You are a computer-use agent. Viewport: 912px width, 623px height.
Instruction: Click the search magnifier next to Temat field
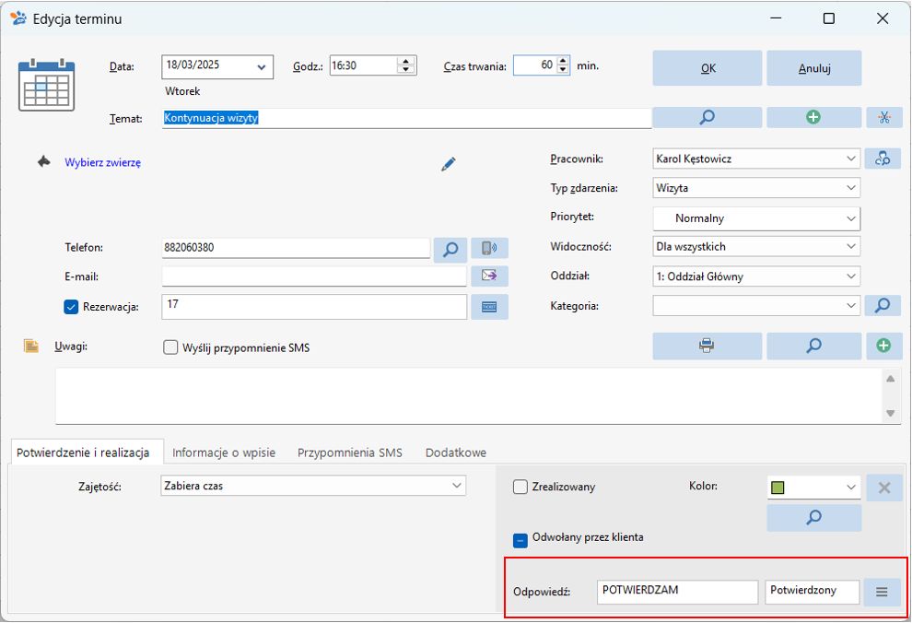tap(707, 117)
